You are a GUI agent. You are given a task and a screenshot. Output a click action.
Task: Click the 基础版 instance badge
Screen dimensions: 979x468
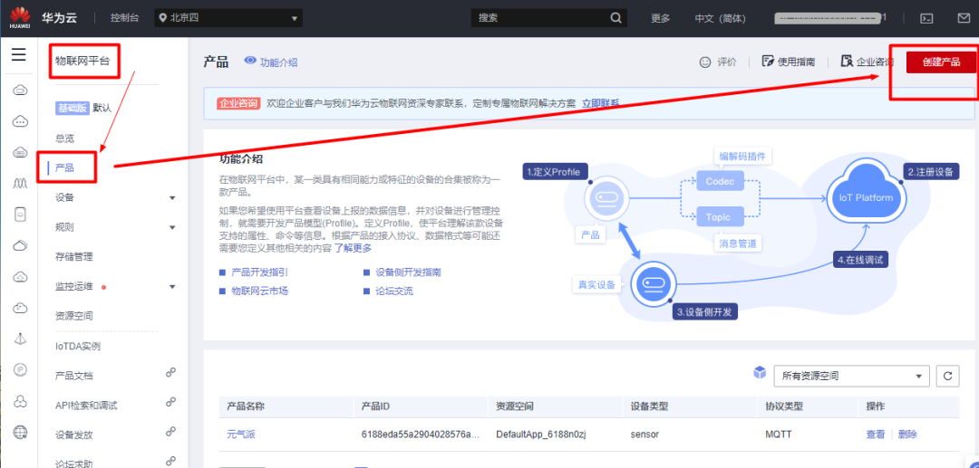coord(73,108)
